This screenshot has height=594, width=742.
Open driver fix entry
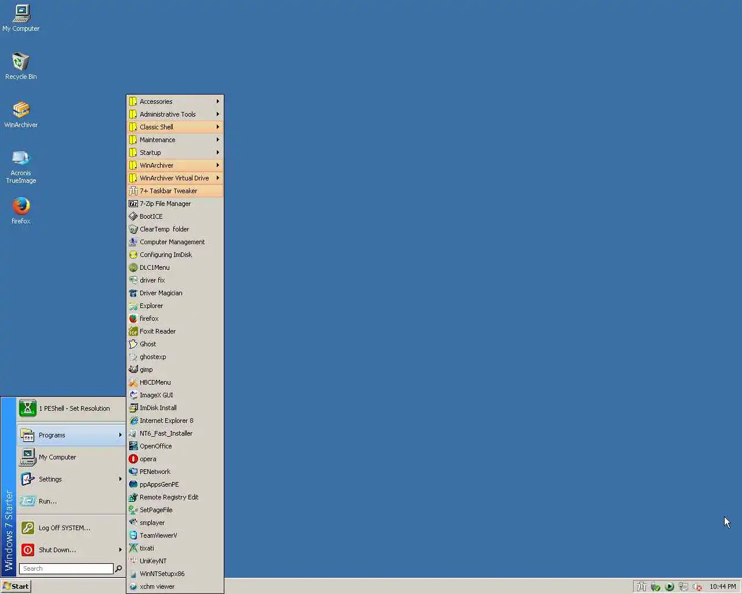click(x=175, y=280)
